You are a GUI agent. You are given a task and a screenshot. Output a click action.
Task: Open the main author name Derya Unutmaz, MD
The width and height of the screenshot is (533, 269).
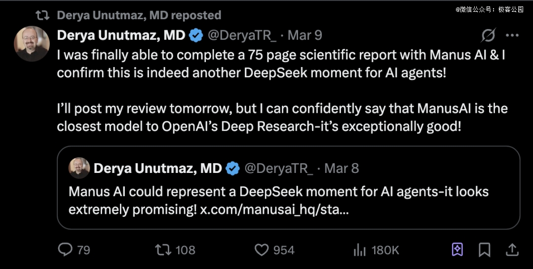coord(121,35)
